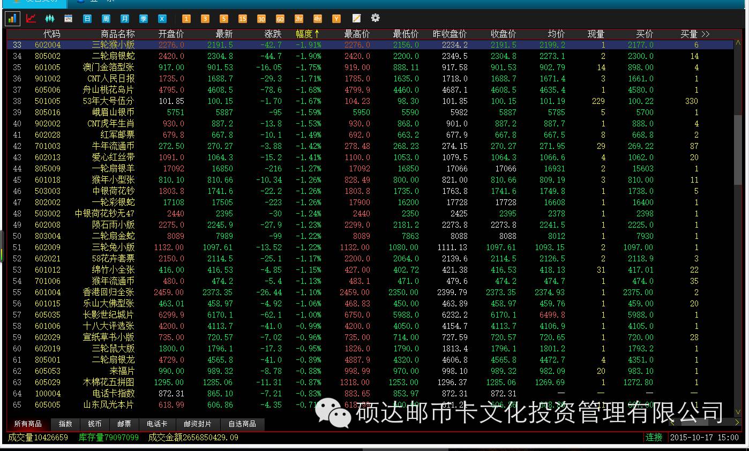Image resolution: width=749 pixels, height=451 pixels.
Task: Click the calendar icon in toolbar
Action: (x=69, y=18)
